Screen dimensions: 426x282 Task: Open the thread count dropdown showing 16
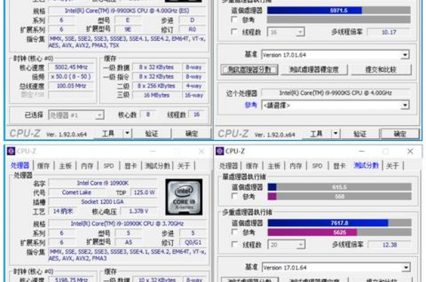(x=286, y=32)
